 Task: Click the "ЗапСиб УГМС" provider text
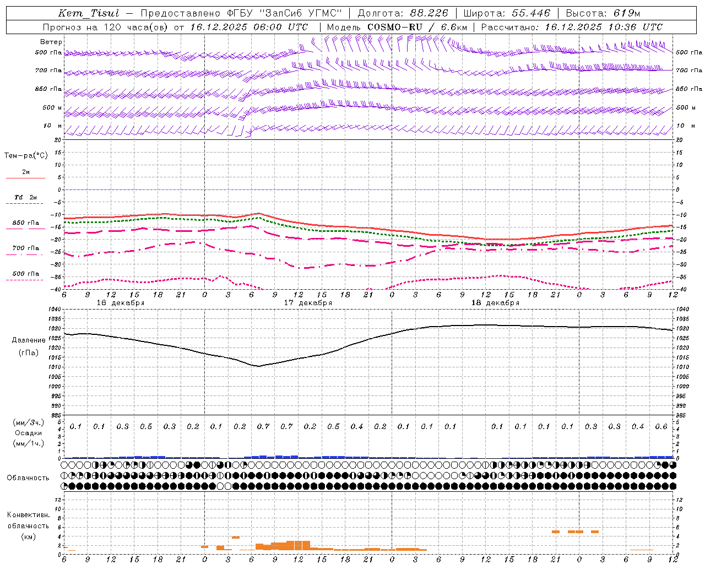pos(301,13)
